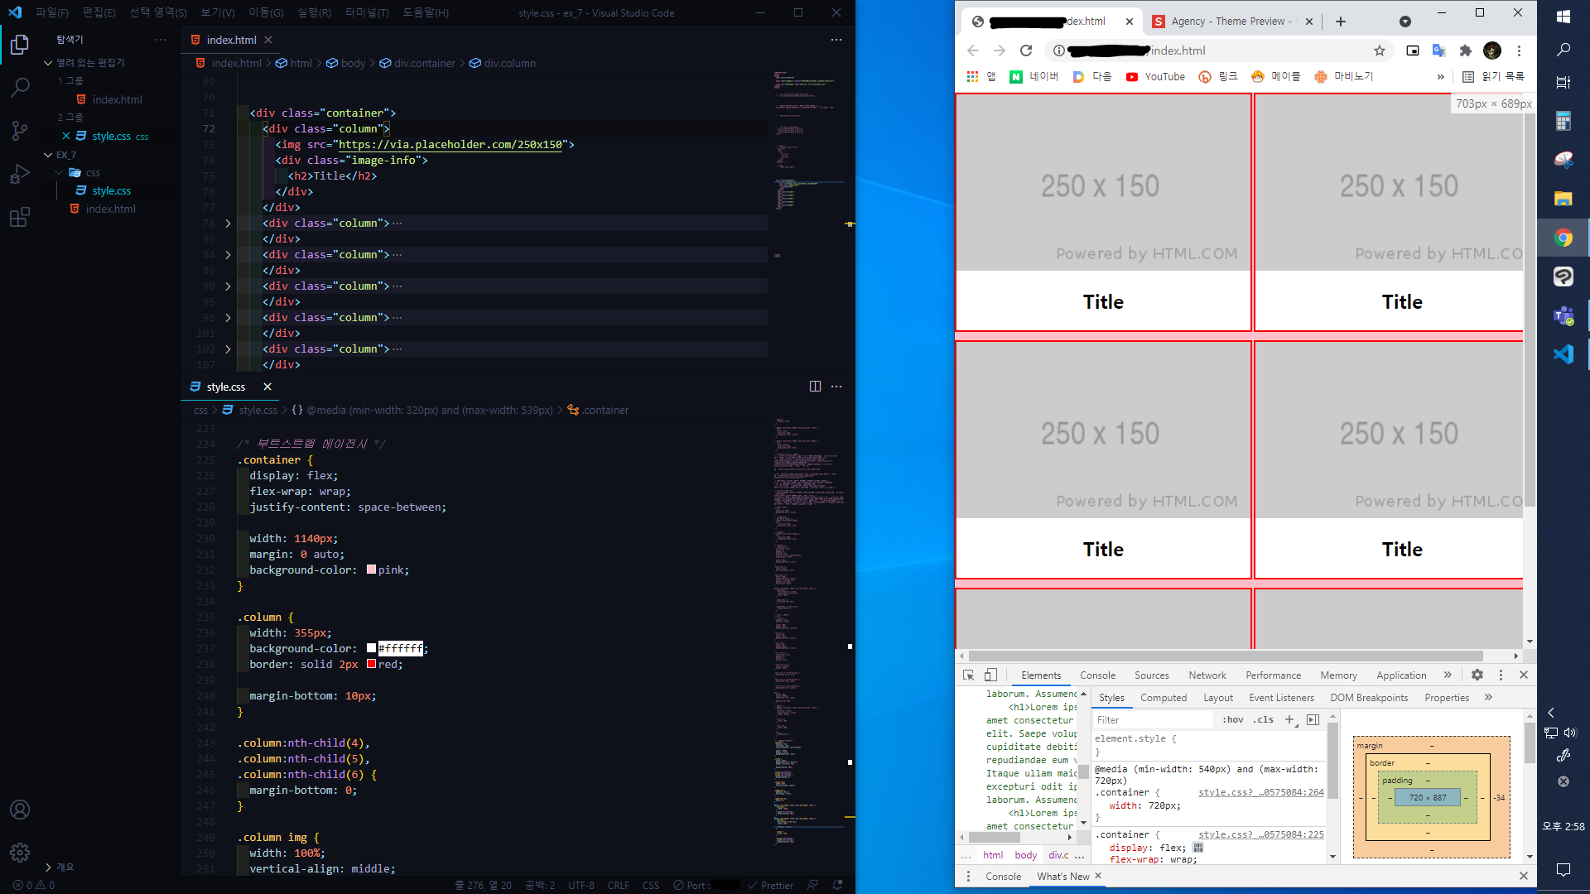The width and height of the screenshot is (1590, 894).
Task: Toggle the DevTools device toolbar
Action: [x=990, y=675]
